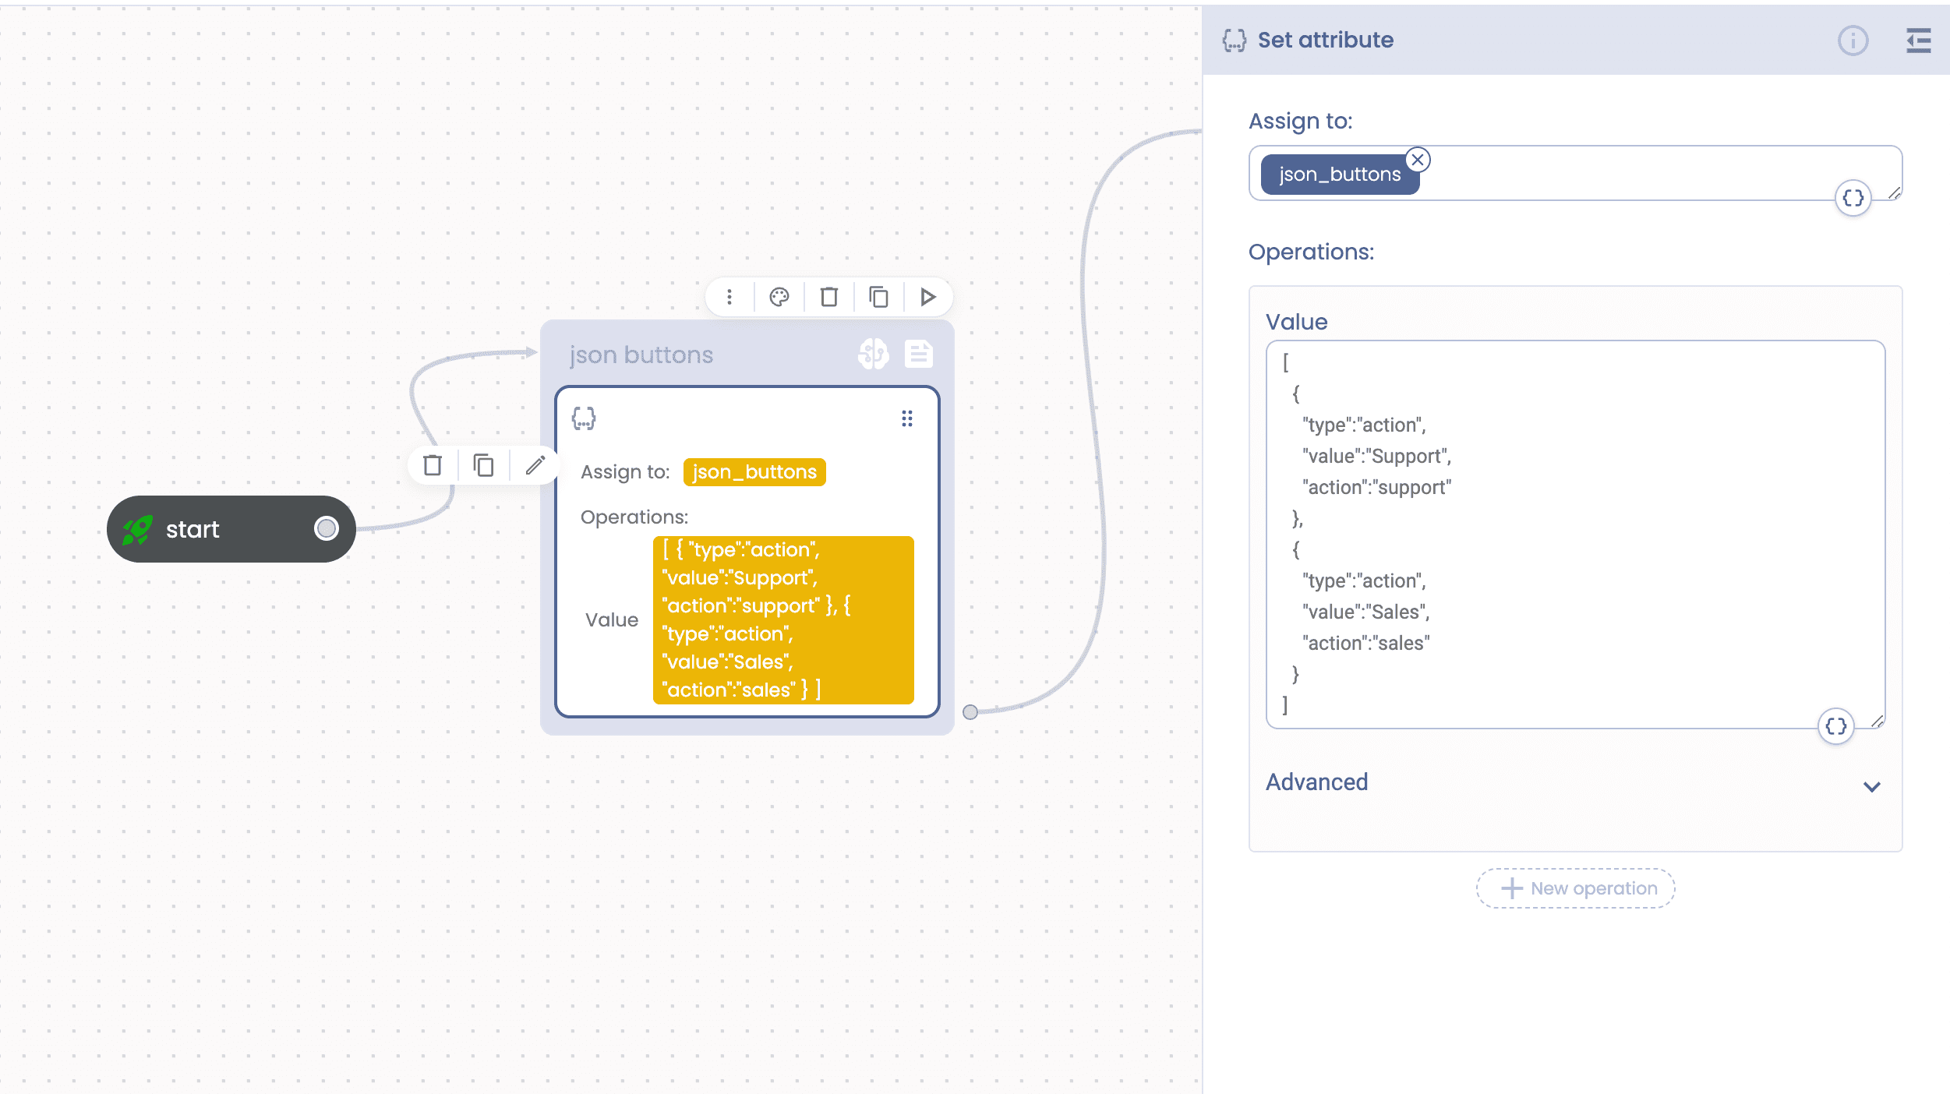Remove the json_buttons tag from Assign to
Image resolution: width=1950 pixels, height=1094 pixels.
click(1418, 160)
